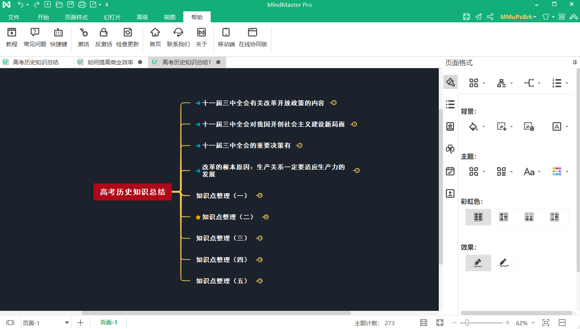This screenshot has width=580, height=329.
Task: Click the undo arrow in title bar
Action: [x=20, y=5]
